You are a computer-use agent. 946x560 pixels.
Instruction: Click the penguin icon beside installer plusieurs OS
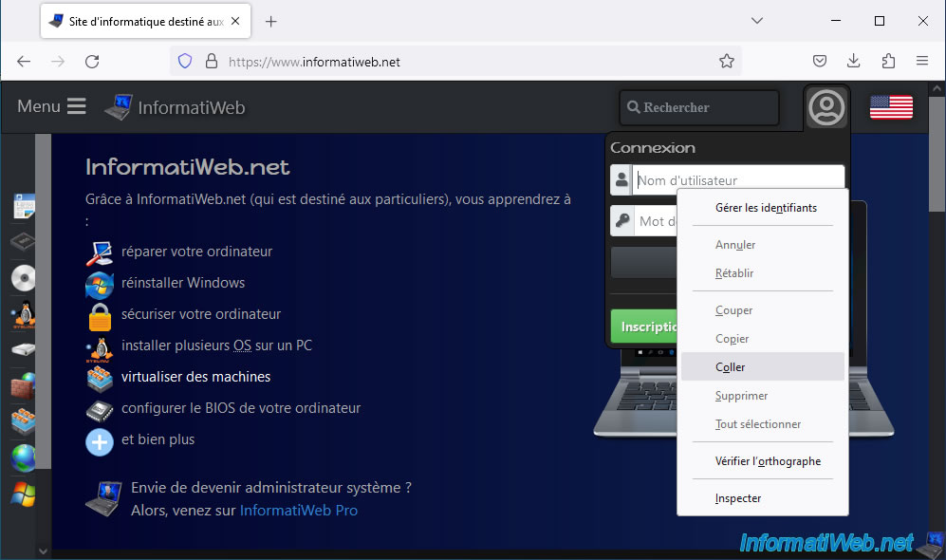99,348
